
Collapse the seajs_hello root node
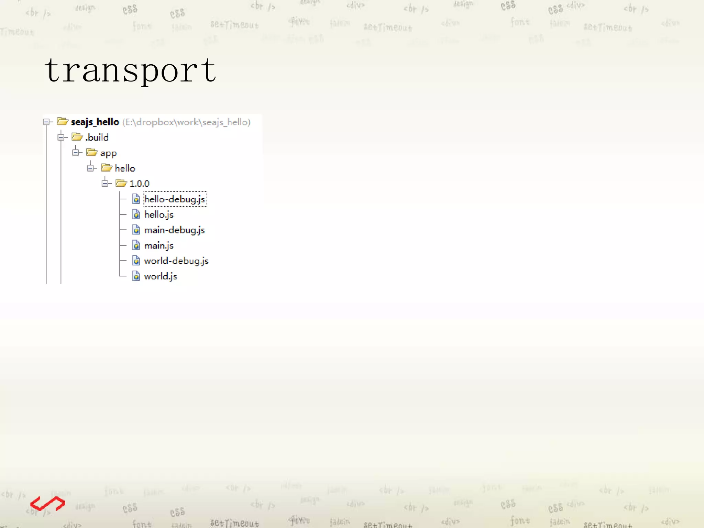coord(46,122)
